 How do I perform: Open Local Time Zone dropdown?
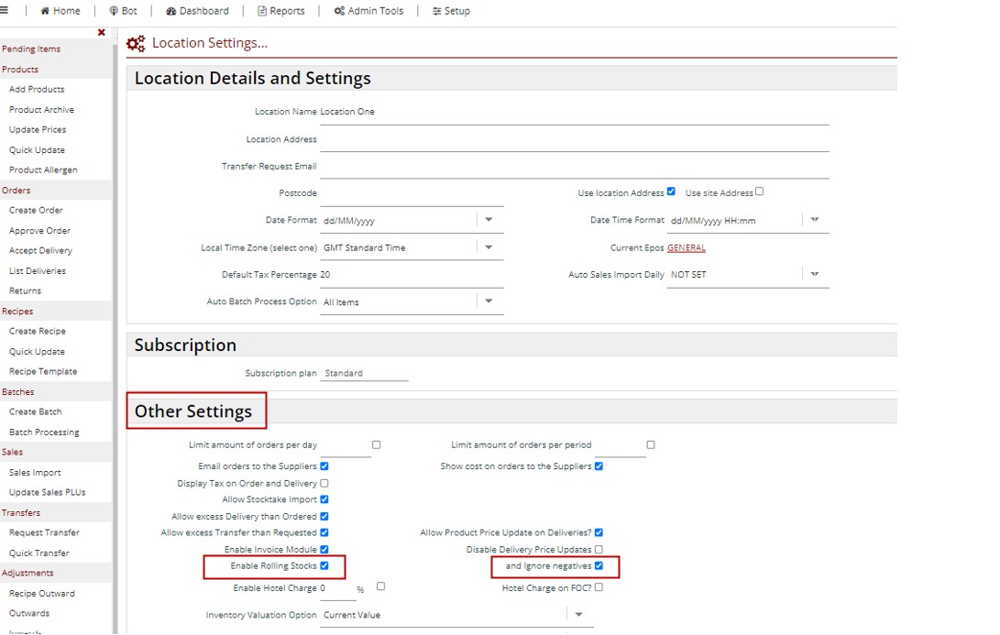pos(489,247)
